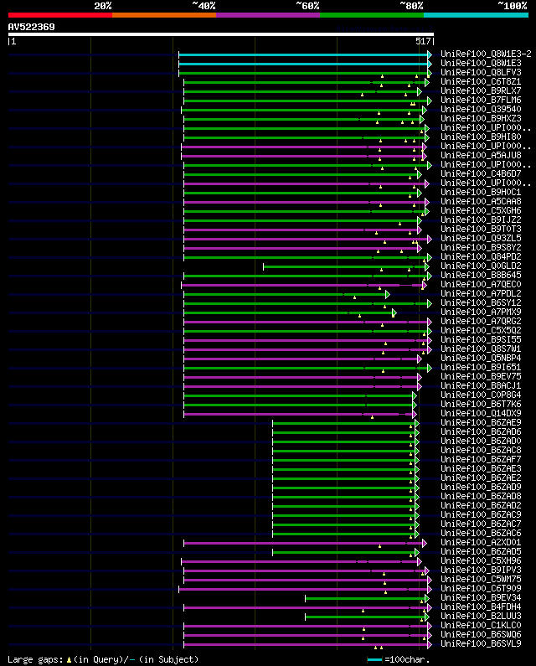Pick the UniRef100_B9IJZ2 subject label

[x=481, y=220]
